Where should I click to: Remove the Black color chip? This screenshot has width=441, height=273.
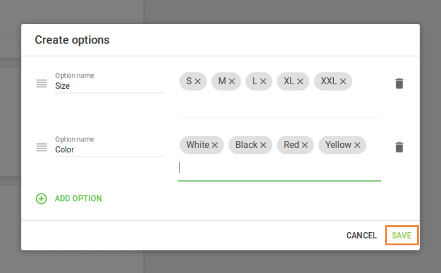coord(263,145)
